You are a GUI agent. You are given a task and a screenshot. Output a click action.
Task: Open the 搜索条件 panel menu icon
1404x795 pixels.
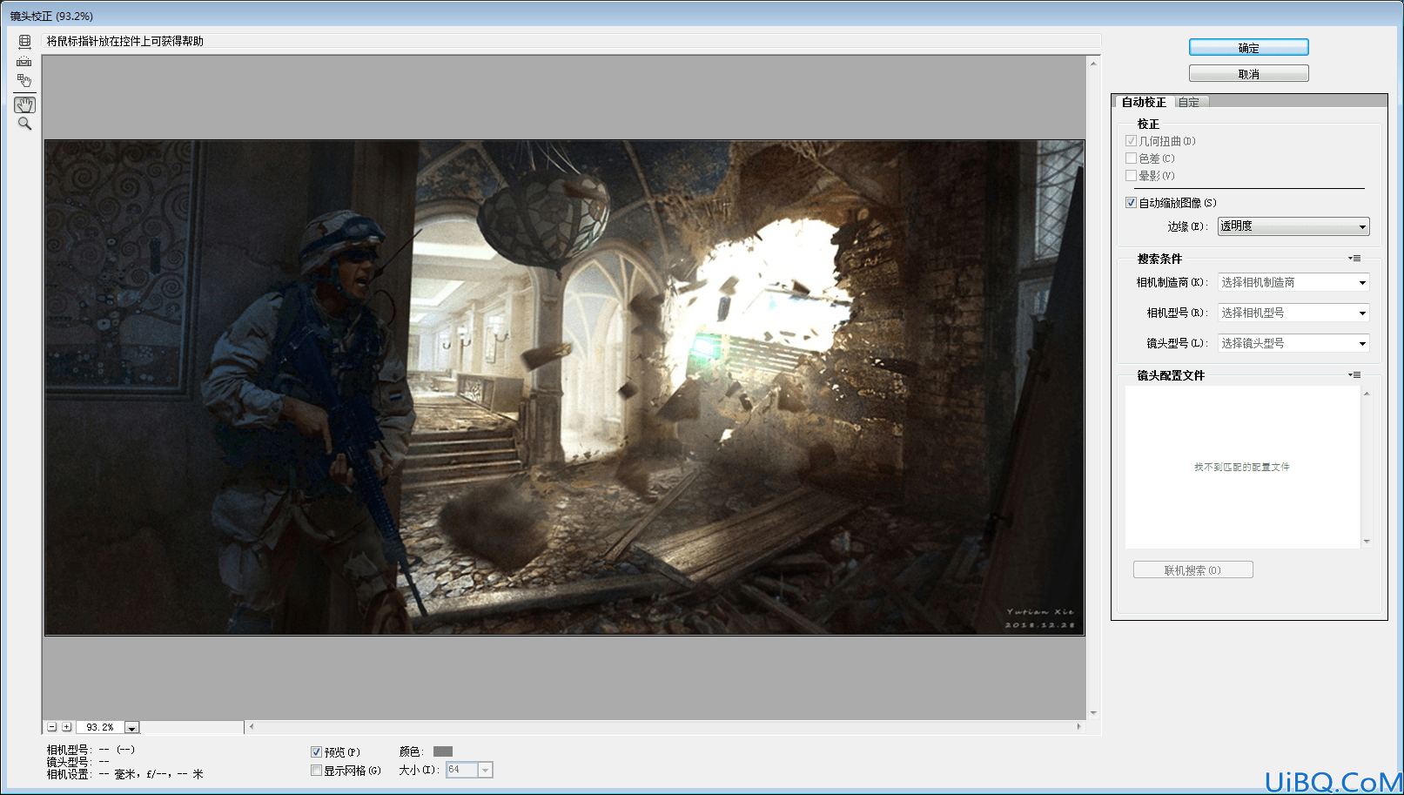pos(1354,259)
